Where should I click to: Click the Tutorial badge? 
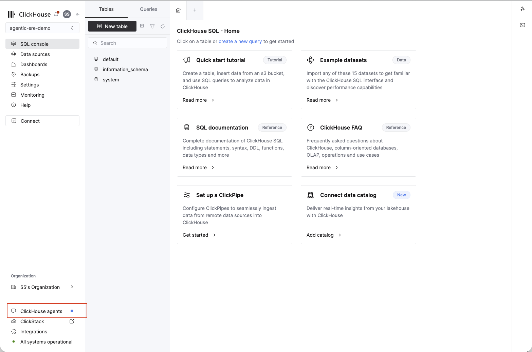pyautogui.click(x=275, y=60)
